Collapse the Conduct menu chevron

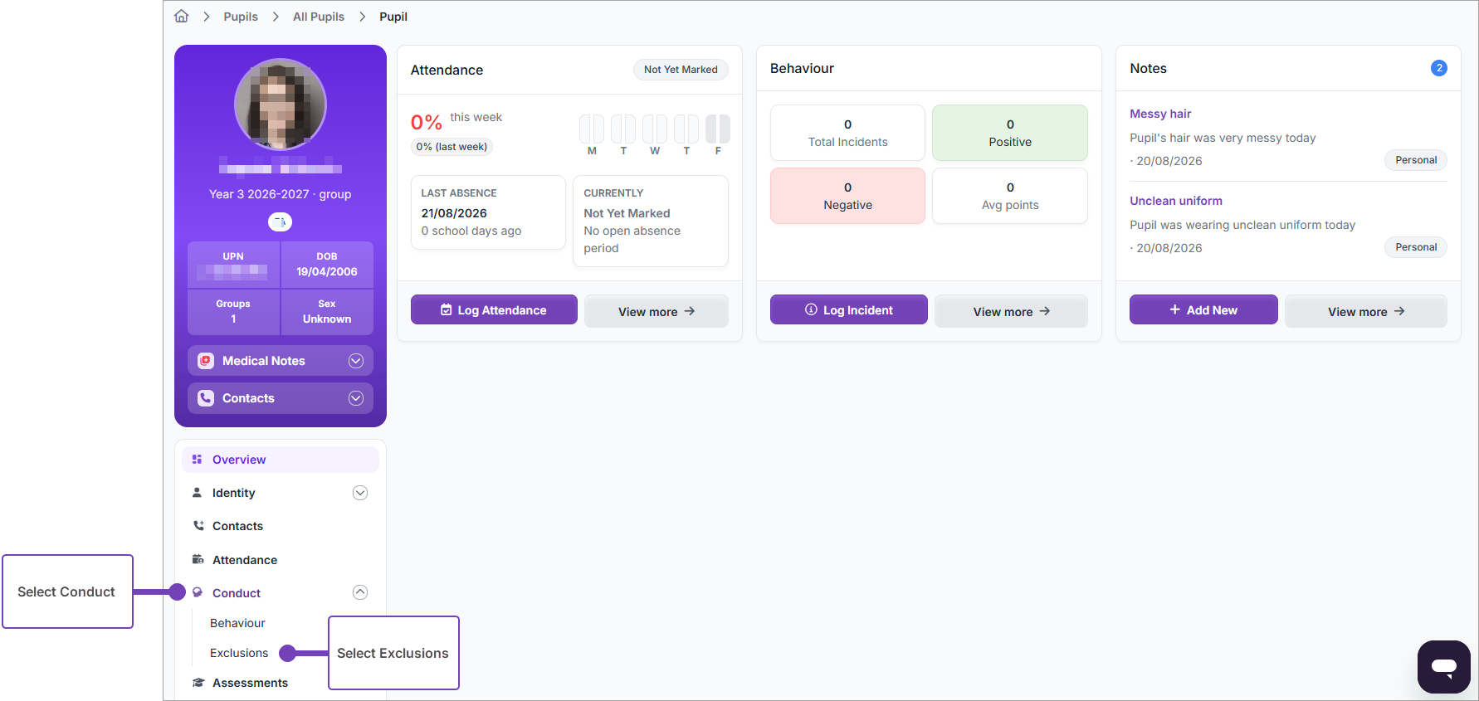point(360,592)
